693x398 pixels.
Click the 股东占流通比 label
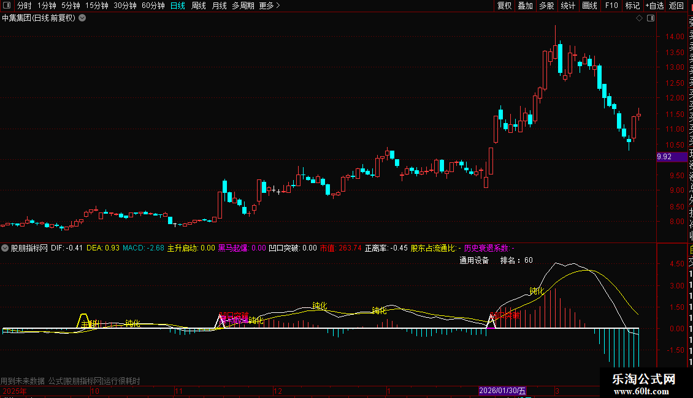436,248
